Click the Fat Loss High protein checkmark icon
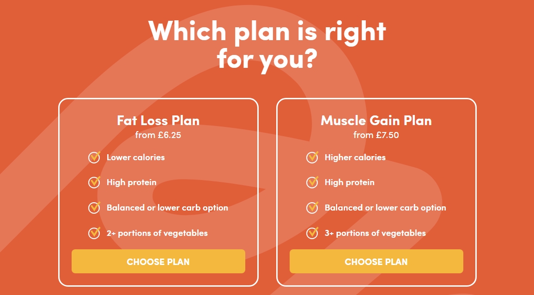This screenshot has height=295, width=534. pos(94,182)
